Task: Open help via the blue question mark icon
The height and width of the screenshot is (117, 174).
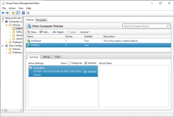Action: point(24,13)
